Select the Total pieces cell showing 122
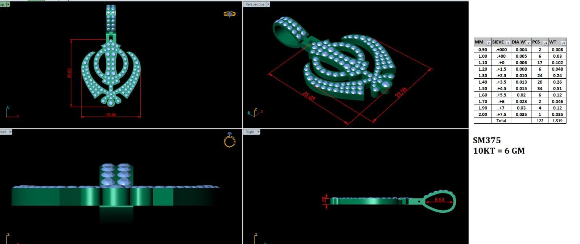Viewport: 580px width, 244px height. (x=540, y=121)
